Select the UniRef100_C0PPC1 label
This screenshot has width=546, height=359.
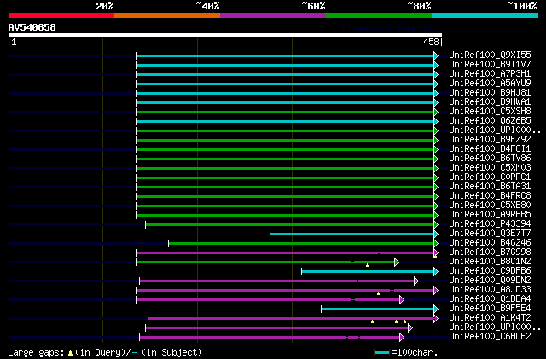[x=490, y=177]
